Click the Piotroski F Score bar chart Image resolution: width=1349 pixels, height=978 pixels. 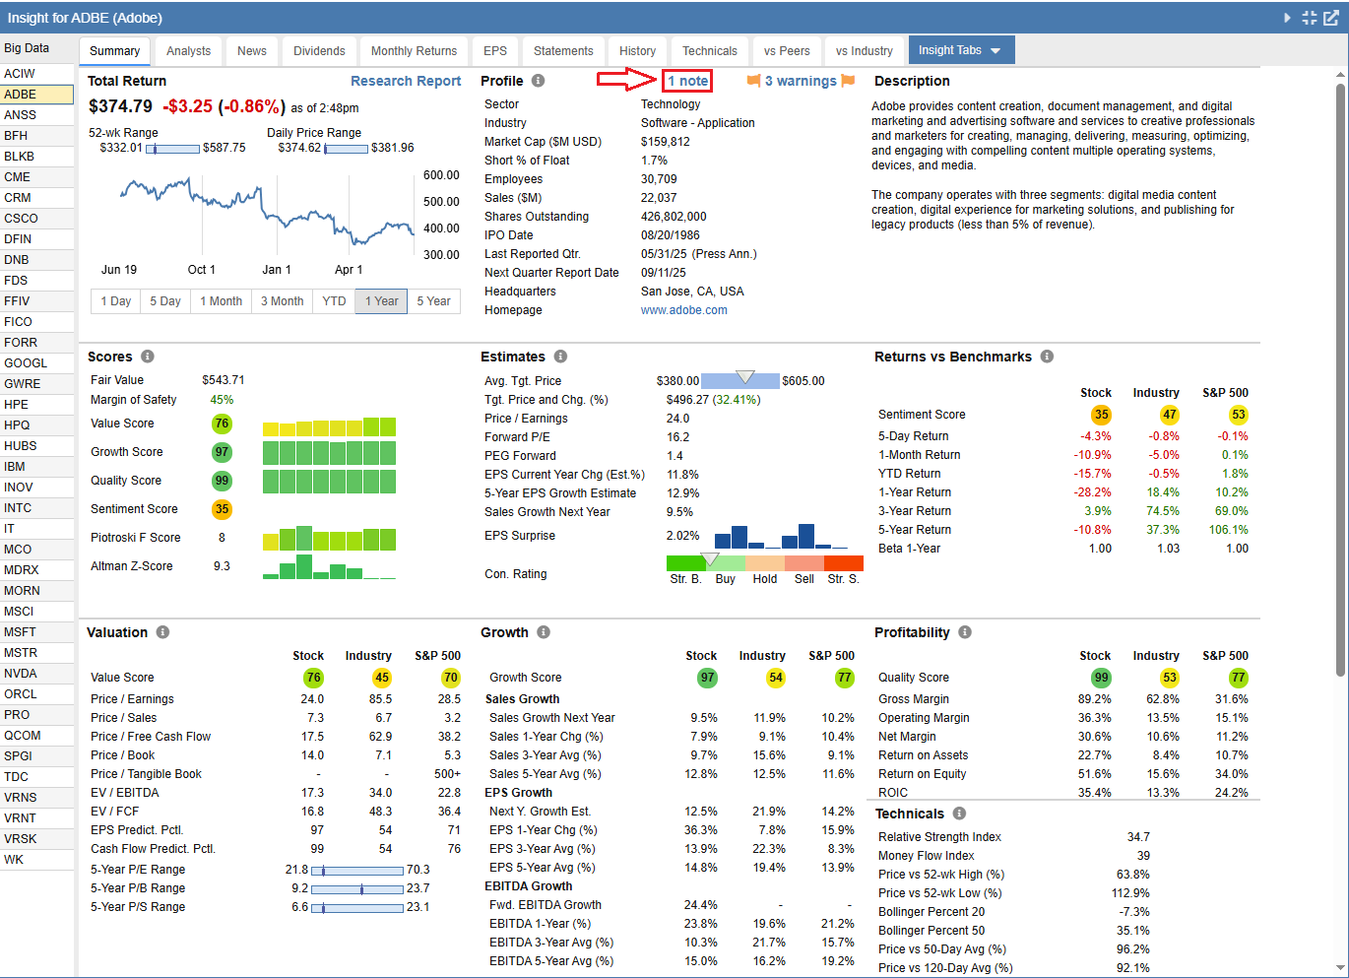pyautogui.click(x=329, y=539)
